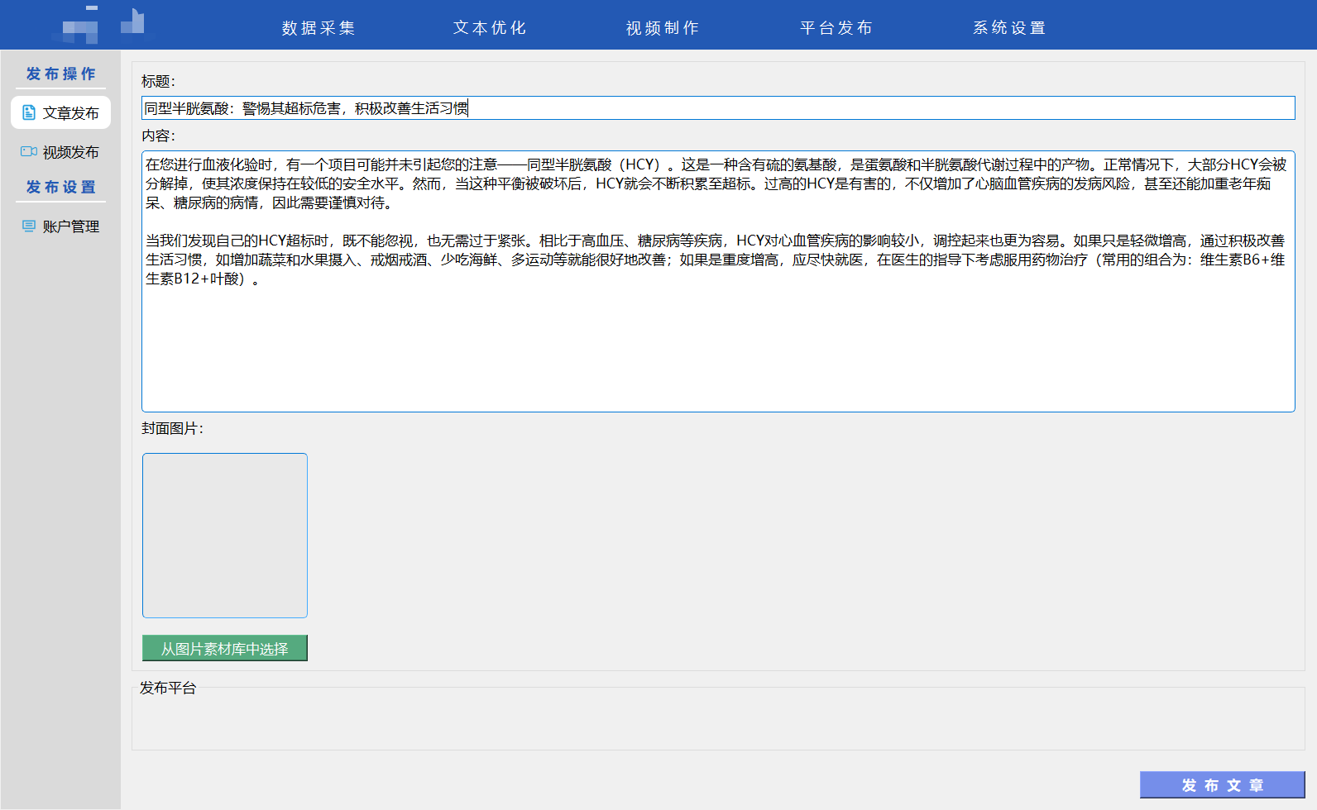
Task: Click the video camera icon beside 视频发布
Action: coord(29,151)
